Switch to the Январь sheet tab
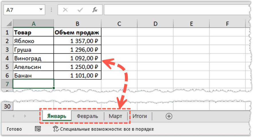This screenshot has width=253, height=137. tap(57, 116)
